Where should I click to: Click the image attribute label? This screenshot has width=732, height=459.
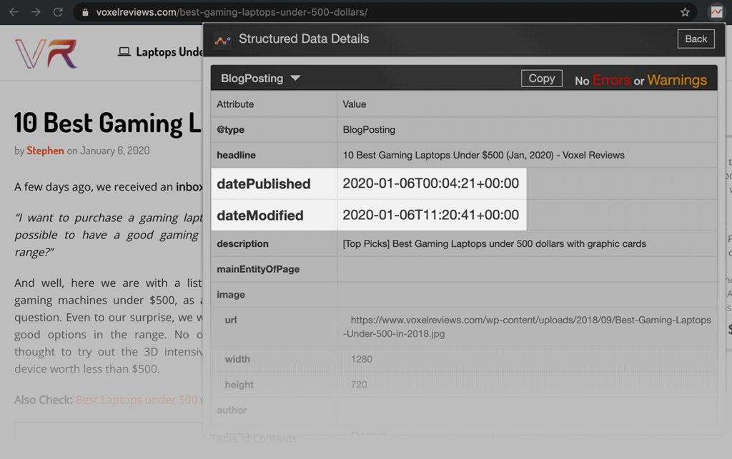pos(231,295)
